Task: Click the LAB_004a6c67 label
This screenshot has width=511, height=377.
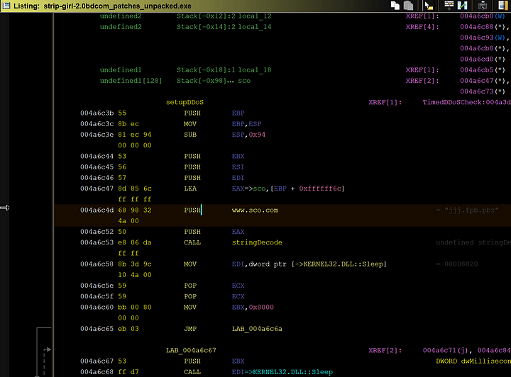Action: [x=191, y=350]
